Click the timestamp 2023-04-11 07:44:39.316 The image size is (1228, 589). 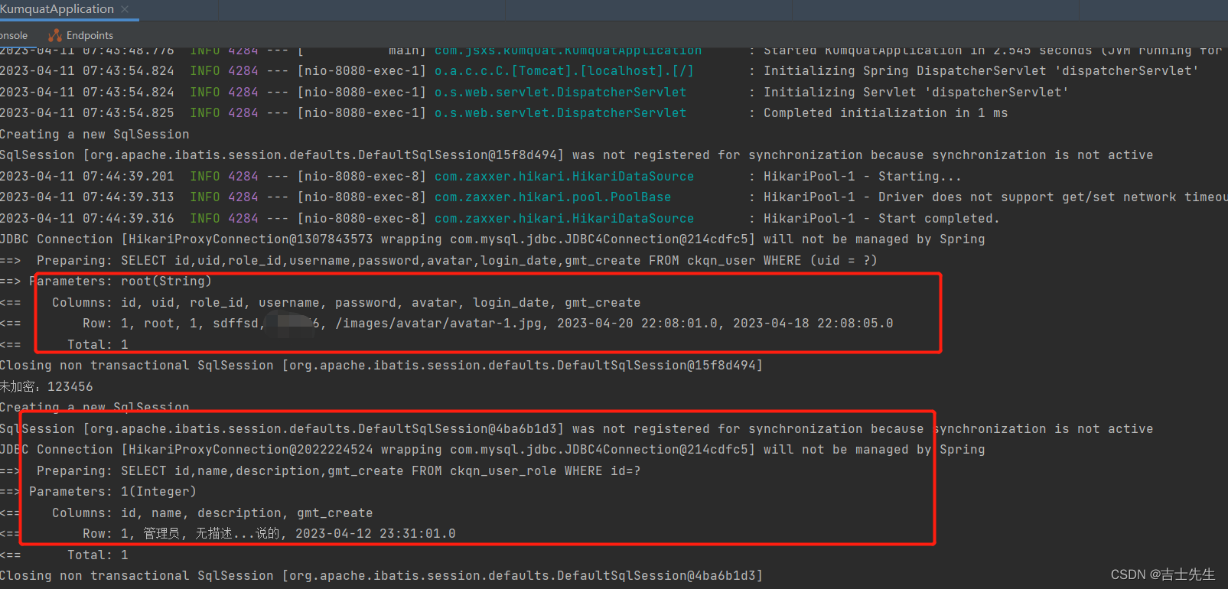(x=86, y=218)
